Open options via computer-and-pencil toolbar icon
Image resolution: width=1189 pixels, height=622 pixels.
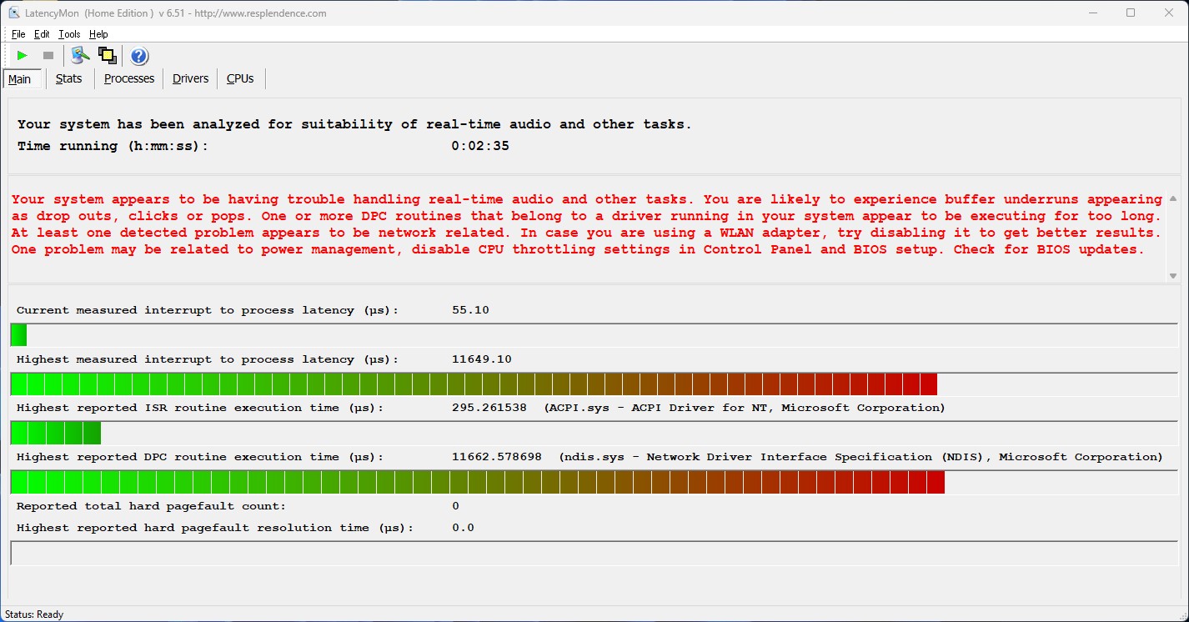pyautogui.click(x=80, y=56)
